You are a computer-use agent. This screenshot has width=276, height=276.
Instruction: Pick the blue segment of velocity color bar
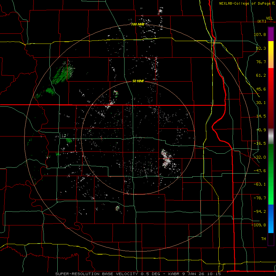click(271, 219)
